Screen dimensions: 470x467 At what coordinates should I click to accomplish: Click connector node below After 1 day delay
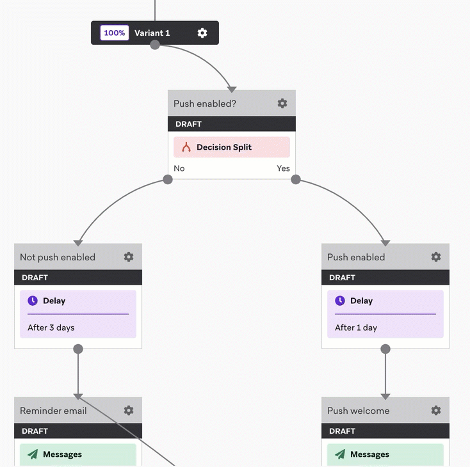point(385,349)
